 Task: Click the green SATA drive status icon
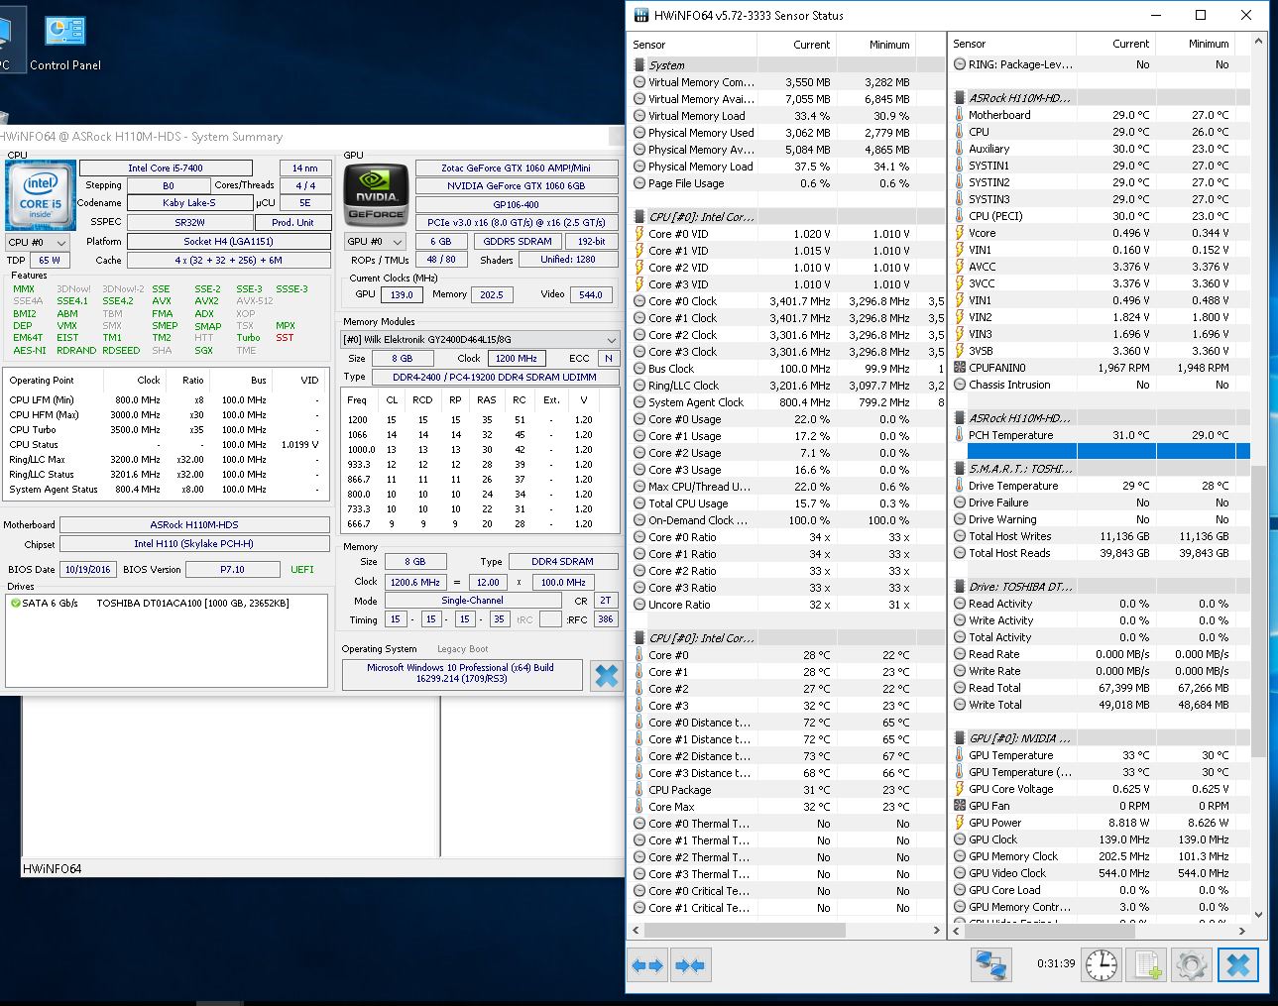pos(14,603)
